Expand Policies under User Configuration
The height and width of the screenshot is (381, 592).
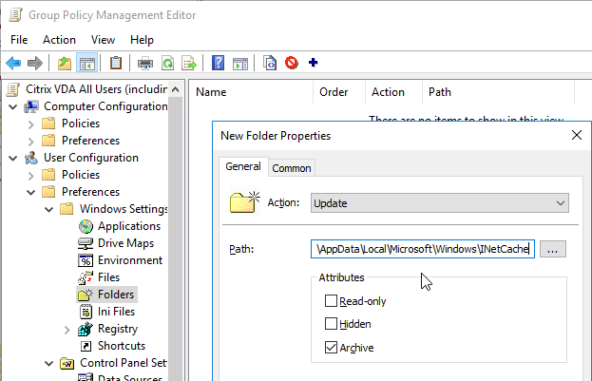[x=31, y=176]
